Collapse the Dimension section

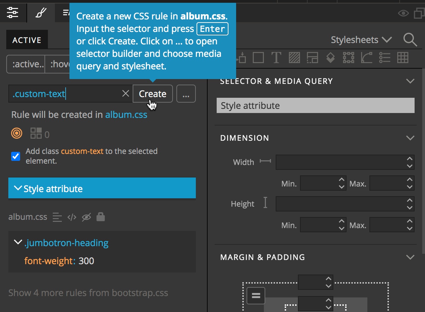point(410,138)
